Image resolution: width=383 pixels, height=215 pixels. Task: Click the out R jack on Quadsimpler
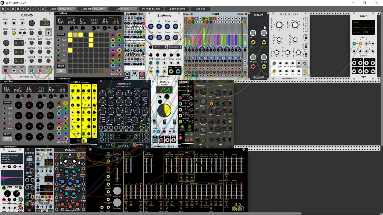click(x=142, y=74)
